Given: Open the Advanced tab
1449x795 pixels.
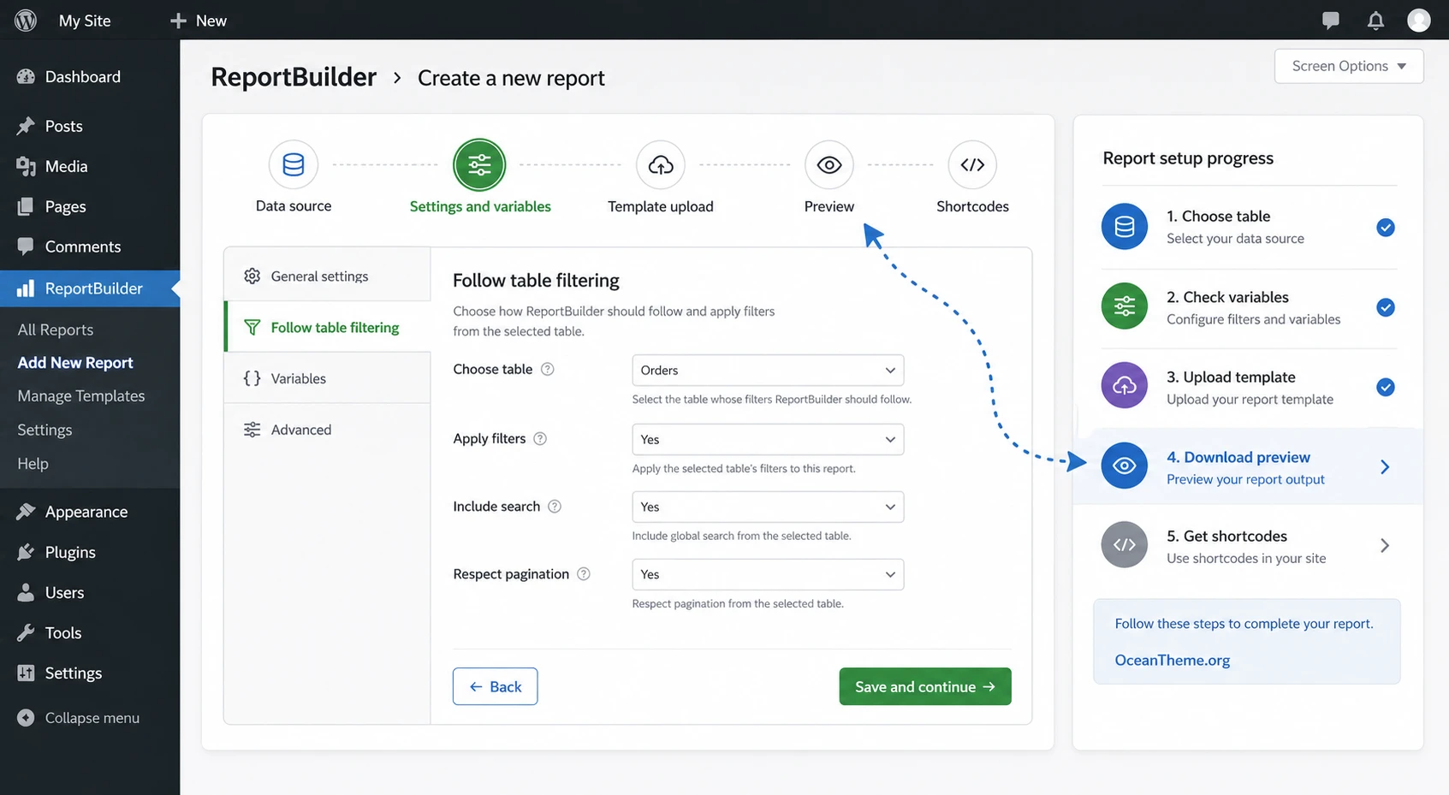Looking at the screenshot, I should click(327, 430).
